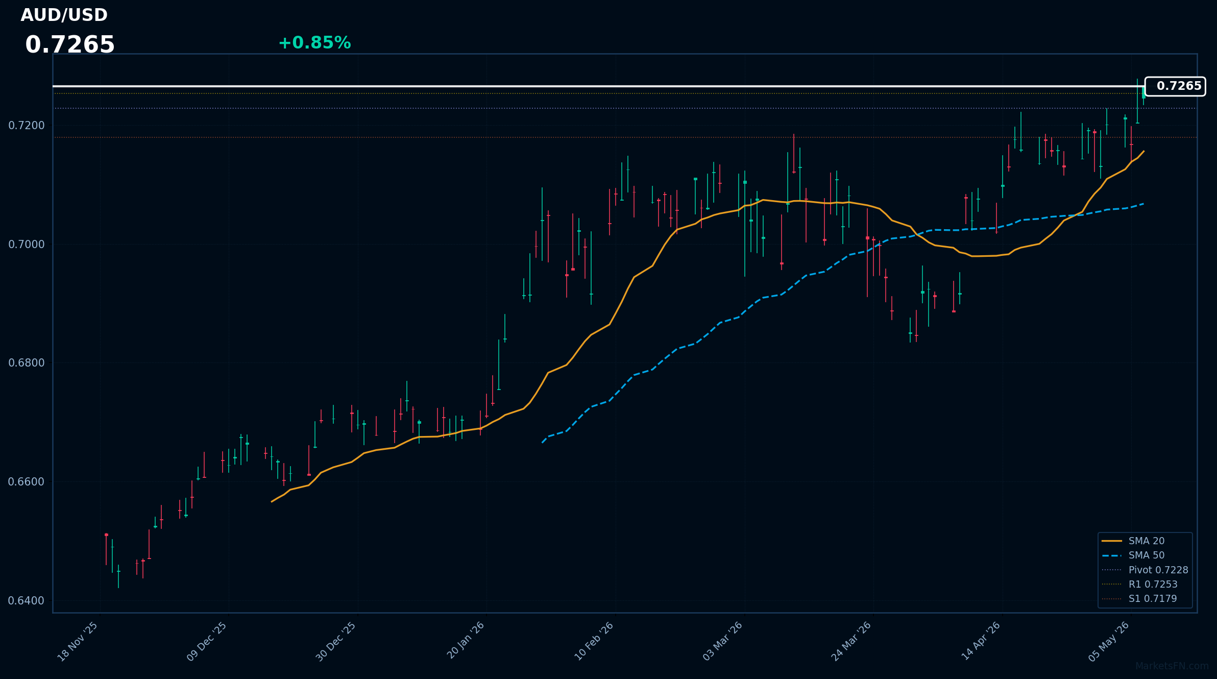Click the 18 Nov '25 date label
Screen dimensions: 1217x679
pos(78,642)
